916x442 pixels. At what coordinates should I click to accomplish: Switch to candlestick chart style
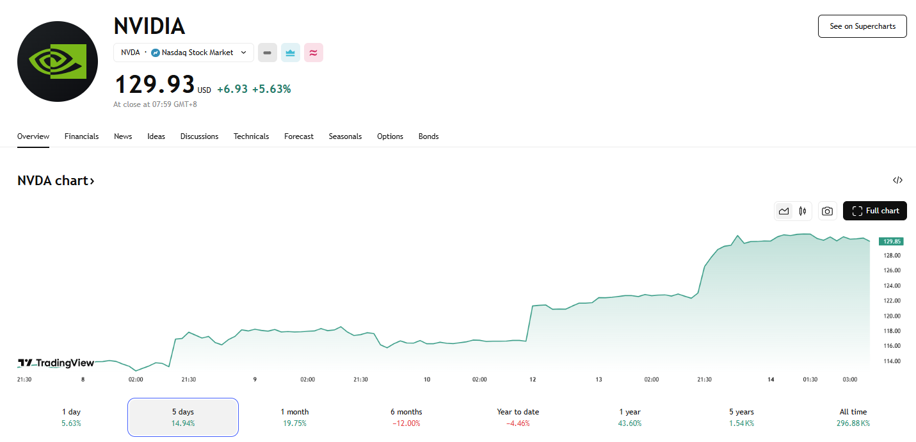point(802,211)
